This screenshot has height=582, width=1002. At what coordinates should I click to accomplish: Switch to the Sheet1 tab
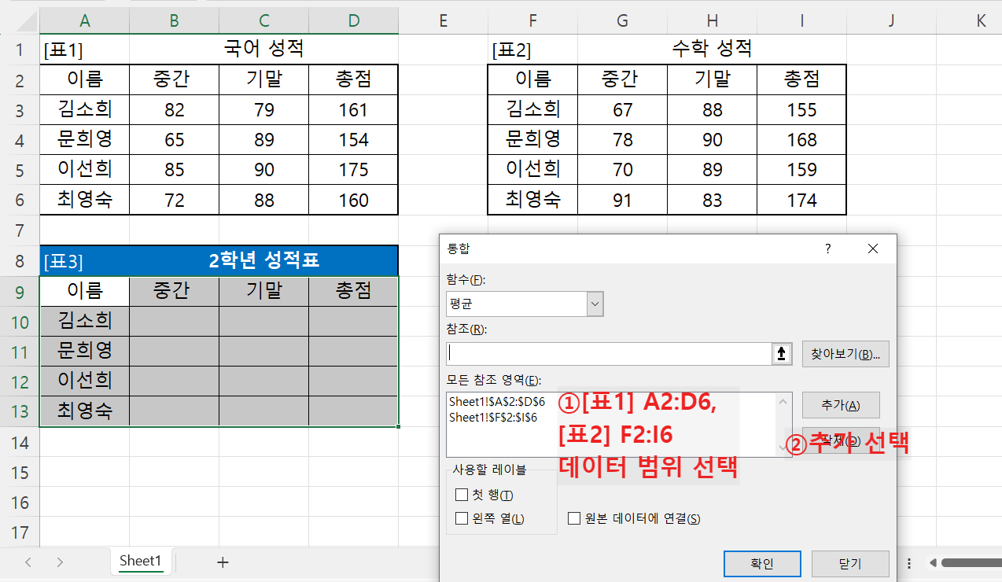tap(141, 561)
